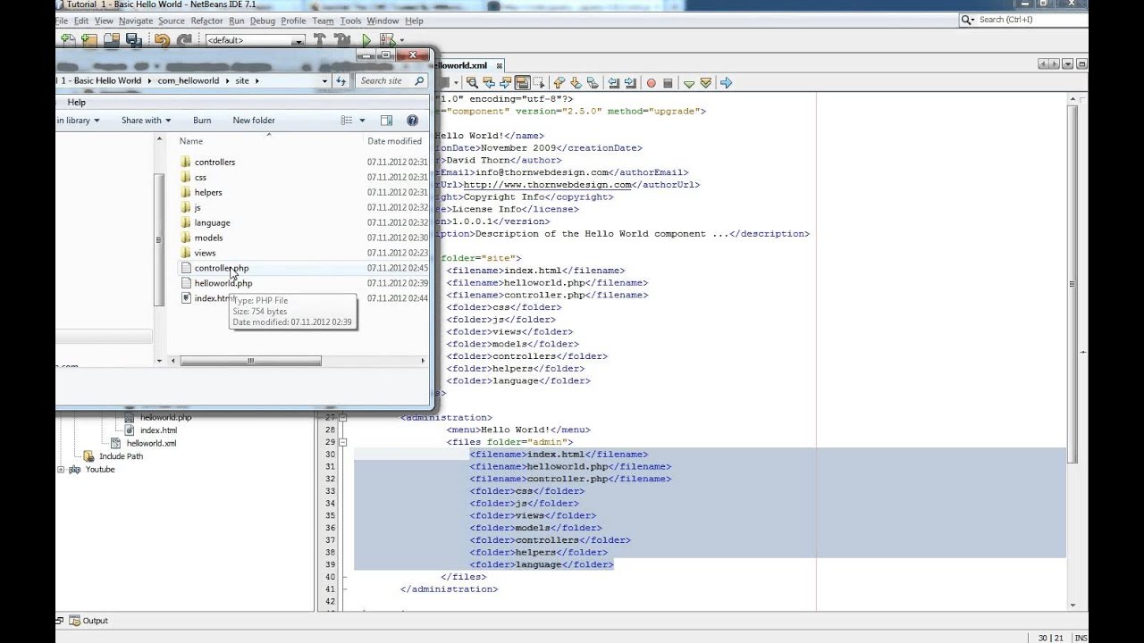Click the Previous Bookmark icon

point(559,83)
